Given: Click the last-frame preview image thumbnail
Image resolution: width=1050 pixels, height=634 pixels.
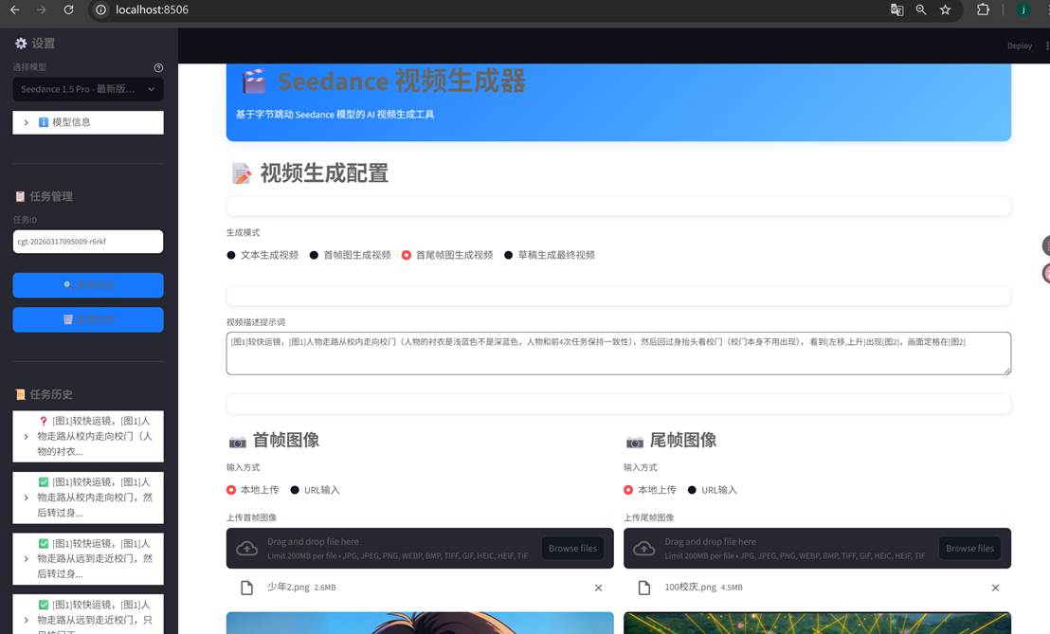Looking at the screenshot, I should (x=817, y=624).
